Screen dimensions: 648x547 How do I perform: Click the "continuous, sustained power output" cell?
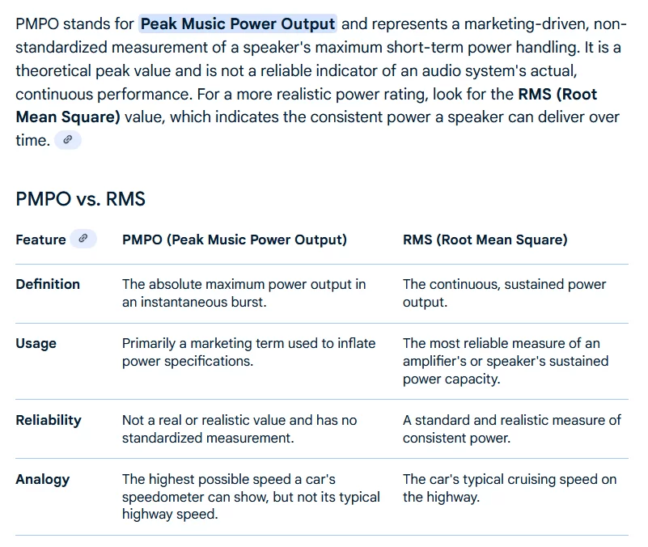[504, 292]
